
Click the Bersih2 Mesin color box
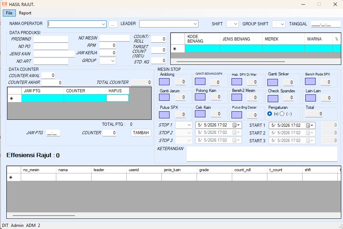pos(237,97)
